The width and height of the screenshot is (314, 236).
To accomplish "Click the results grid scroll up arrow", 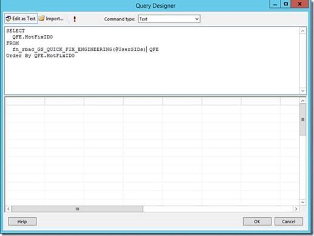I will 302,100.
